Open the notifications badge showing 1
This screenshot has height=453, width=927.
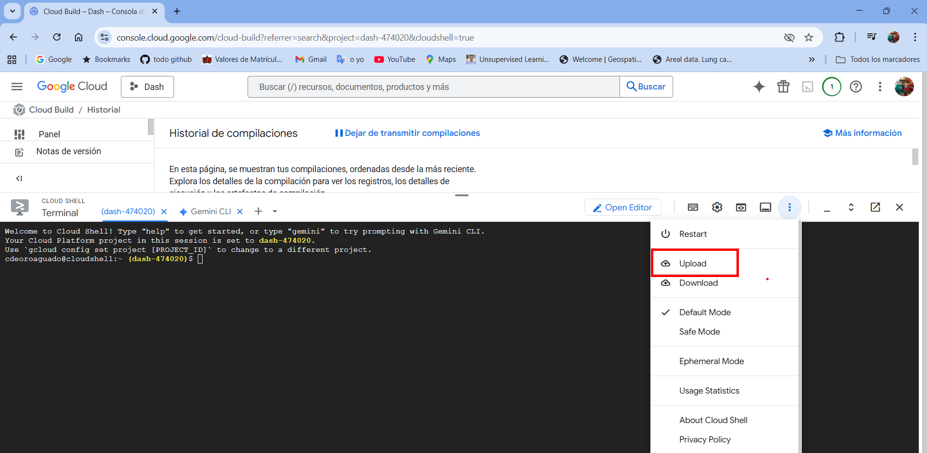tap(832, 87)
